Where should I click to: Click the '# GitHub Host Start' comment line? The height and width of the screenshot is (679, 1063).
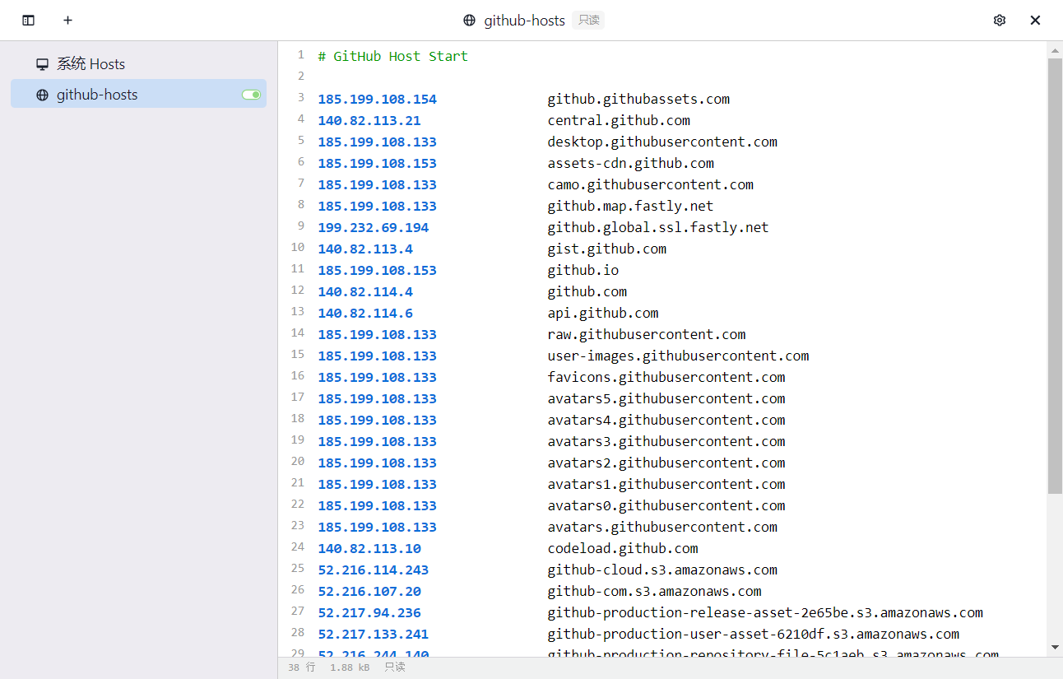(393, 56)
